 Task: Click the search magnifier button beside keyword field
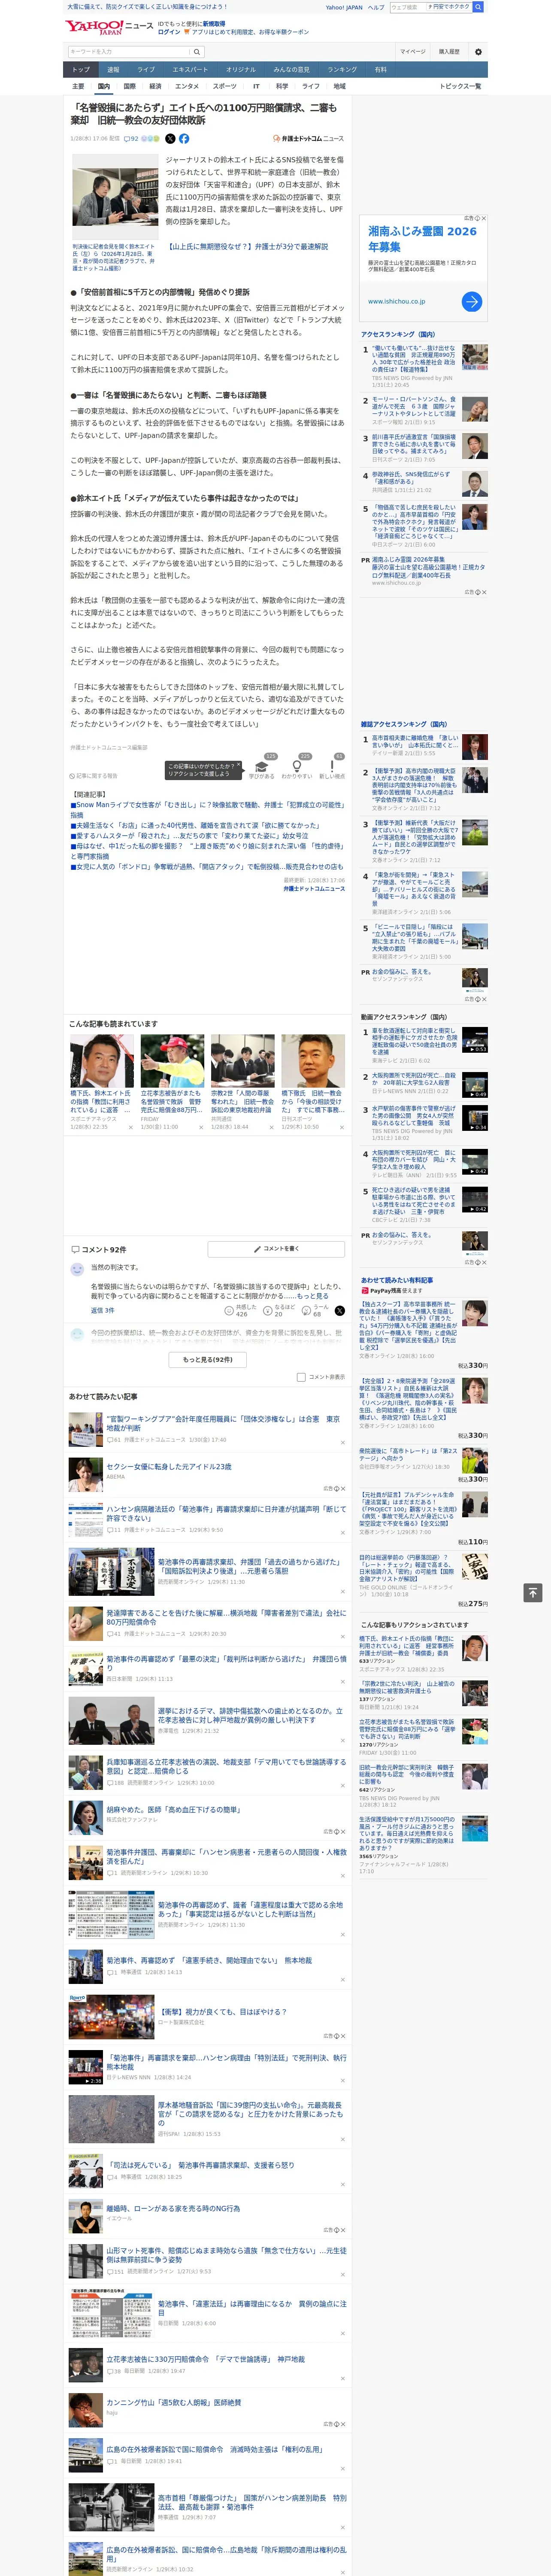(197, 52)
